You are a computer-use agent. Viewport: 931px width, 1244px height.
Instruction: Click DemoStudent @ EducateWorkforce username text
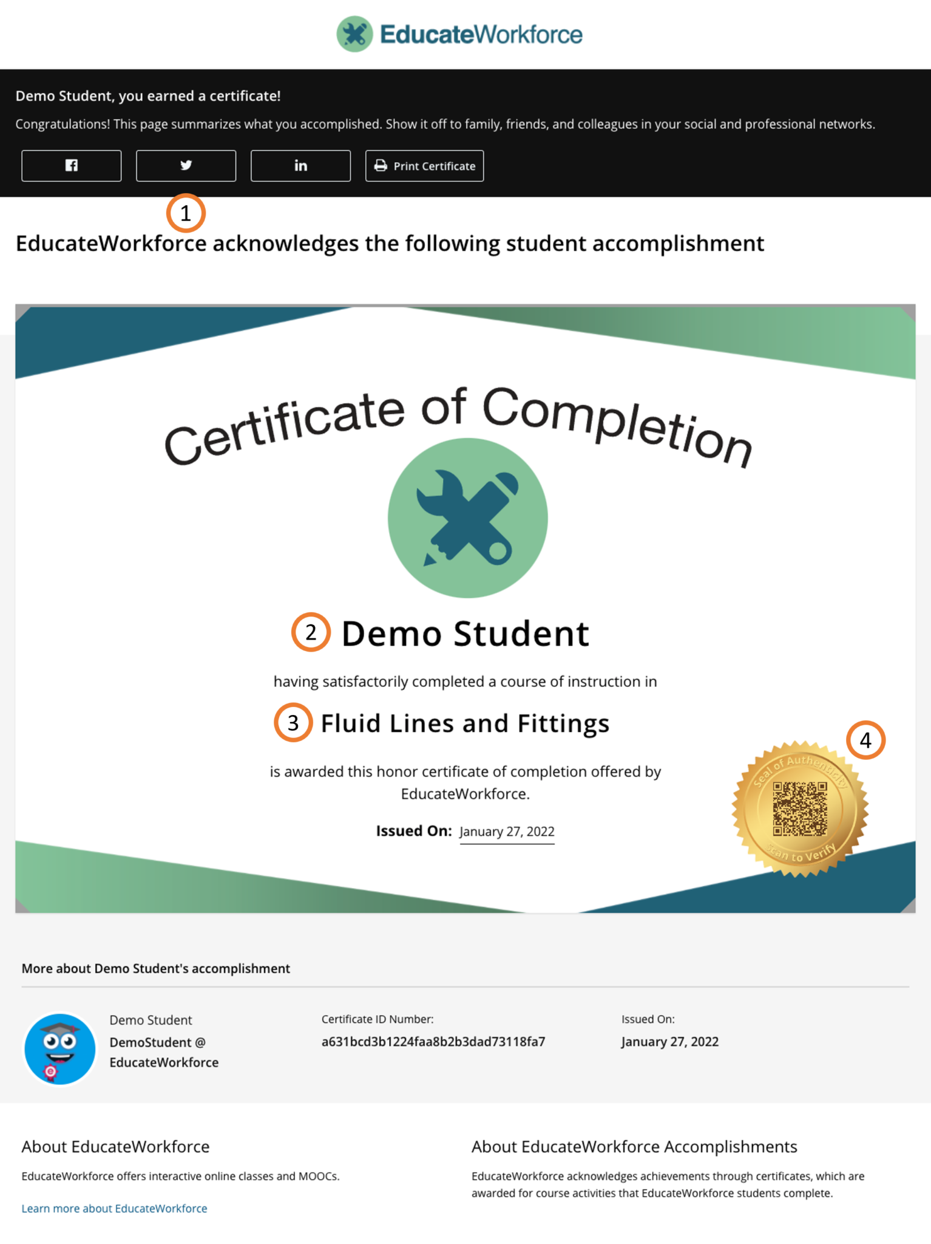pyautogui.click(x=163, y=1052)
